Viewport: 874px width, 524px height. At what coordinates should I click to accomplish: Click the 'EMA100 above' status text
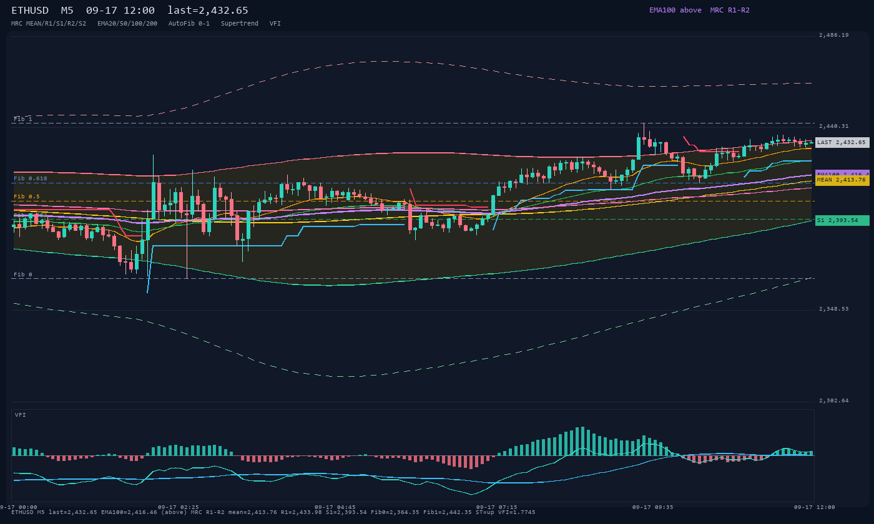[x=675, y=10]
